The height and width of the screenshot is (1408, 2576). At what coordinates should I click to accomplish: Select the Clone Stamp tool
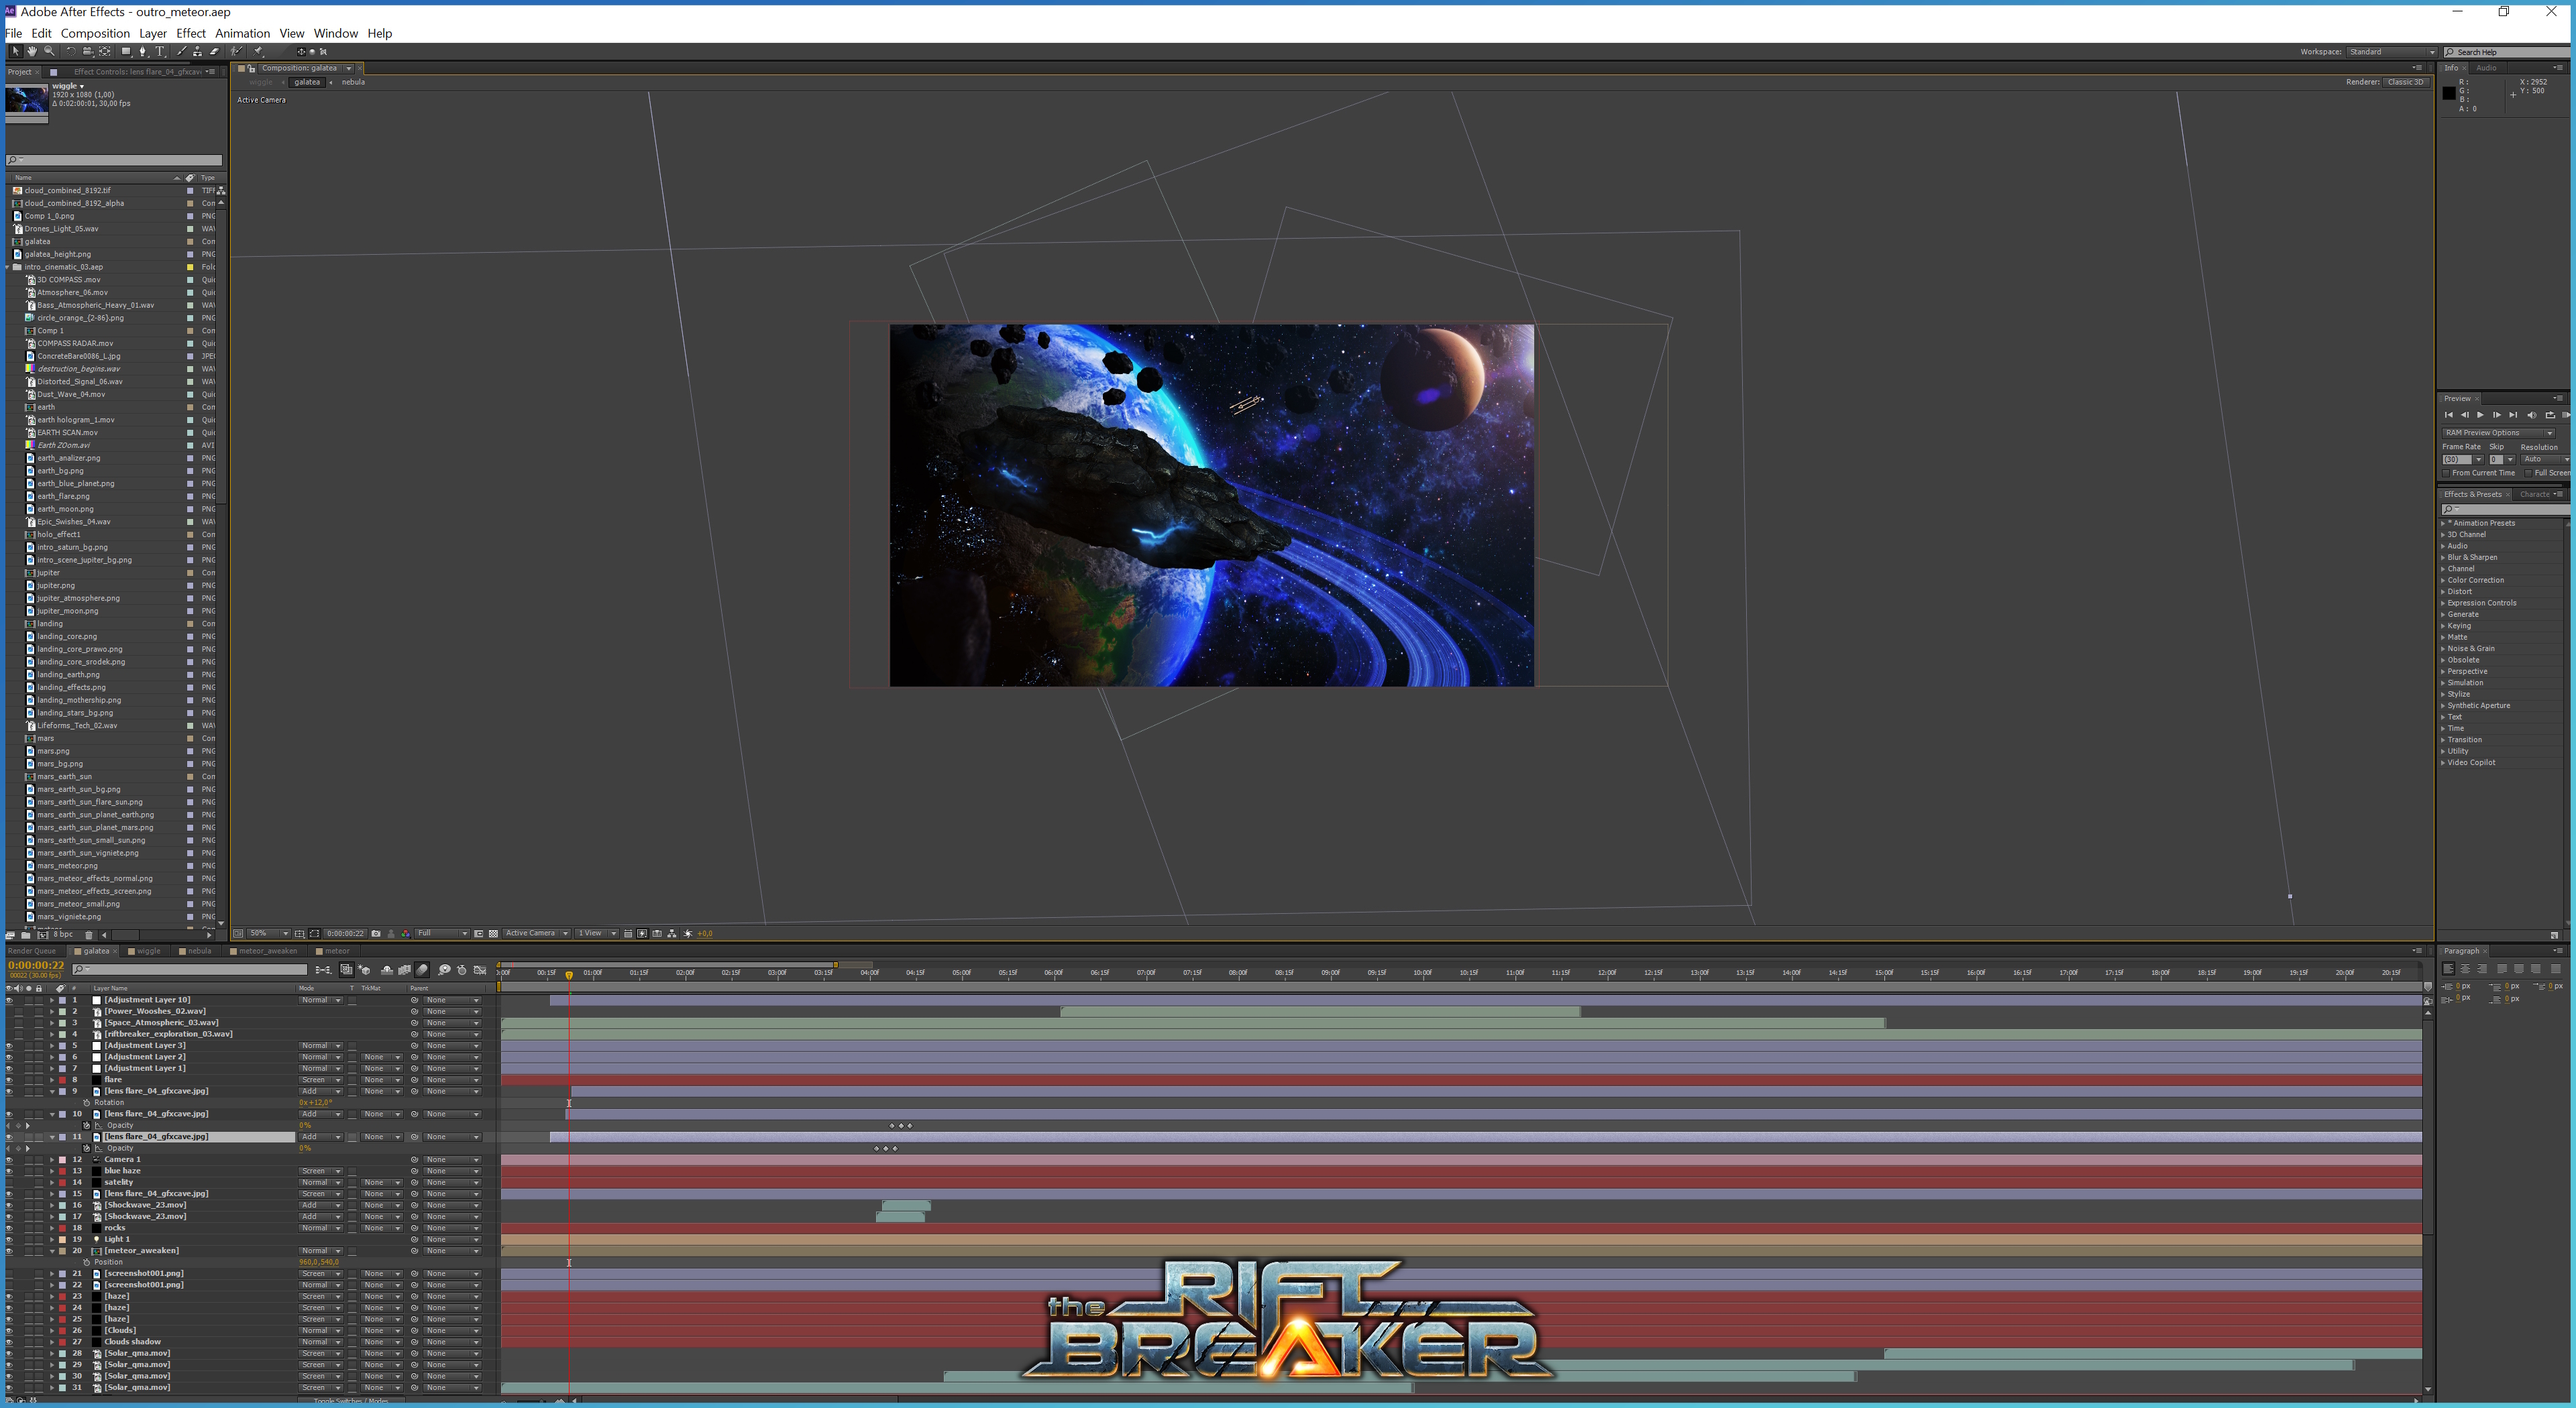(x=198, y=51)
